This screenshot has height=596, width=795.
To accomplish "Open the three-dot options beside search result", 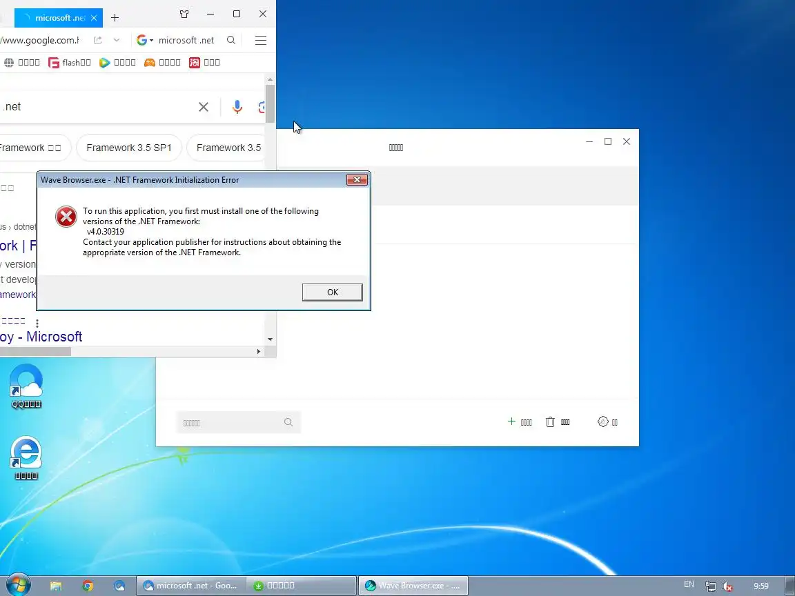I will click(x=37, y=322).
